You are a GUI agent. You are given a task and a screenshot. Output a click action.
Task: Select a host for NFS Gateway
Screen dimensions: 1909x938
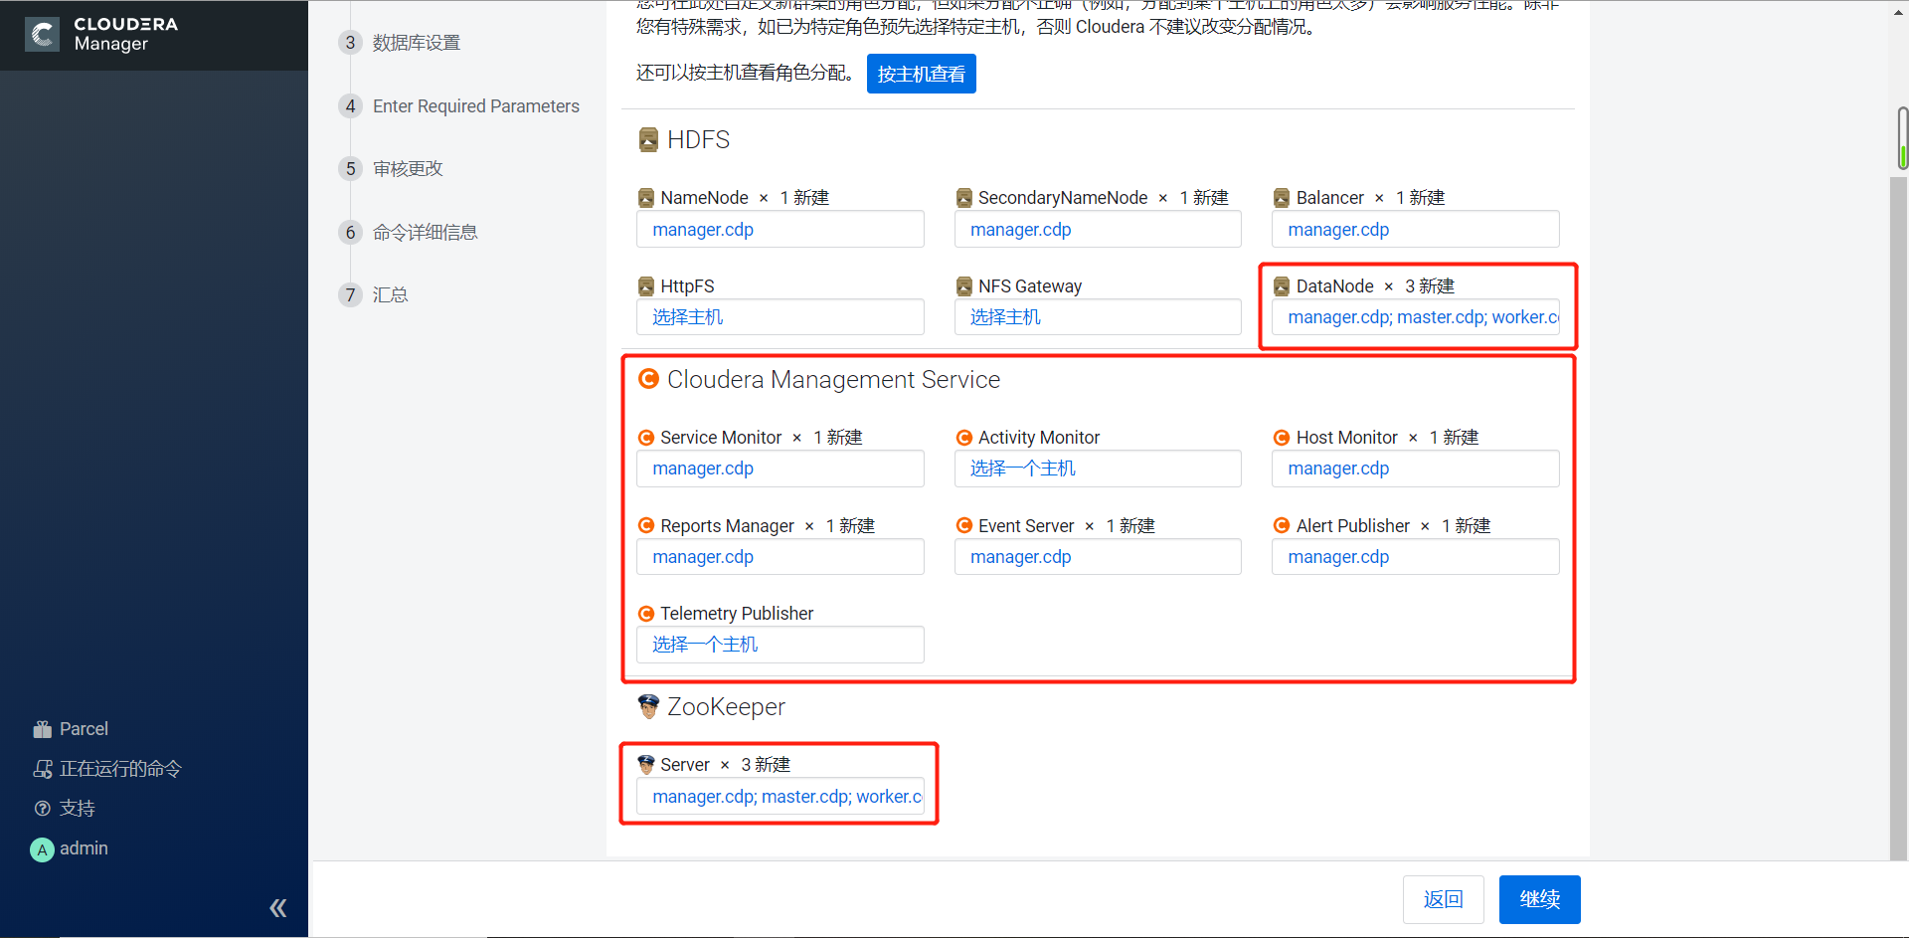tap(1098, 316)
